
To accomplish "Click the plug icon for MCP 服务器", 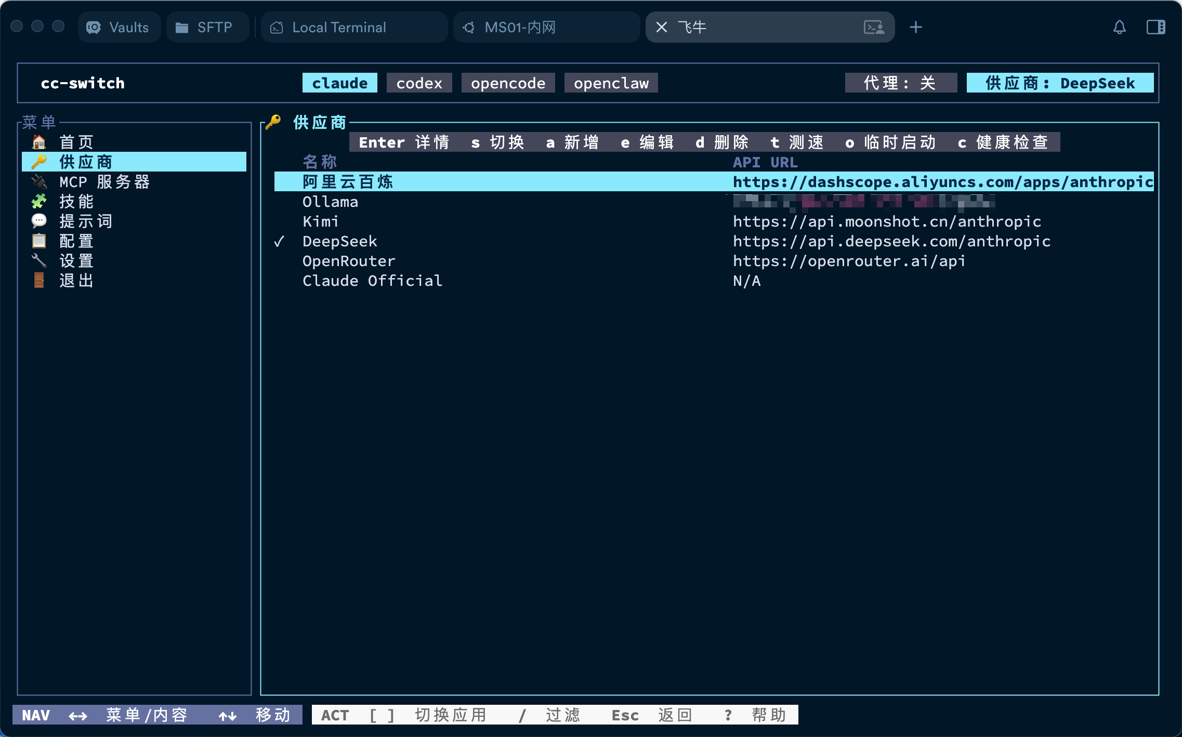I will pos(39,181).
